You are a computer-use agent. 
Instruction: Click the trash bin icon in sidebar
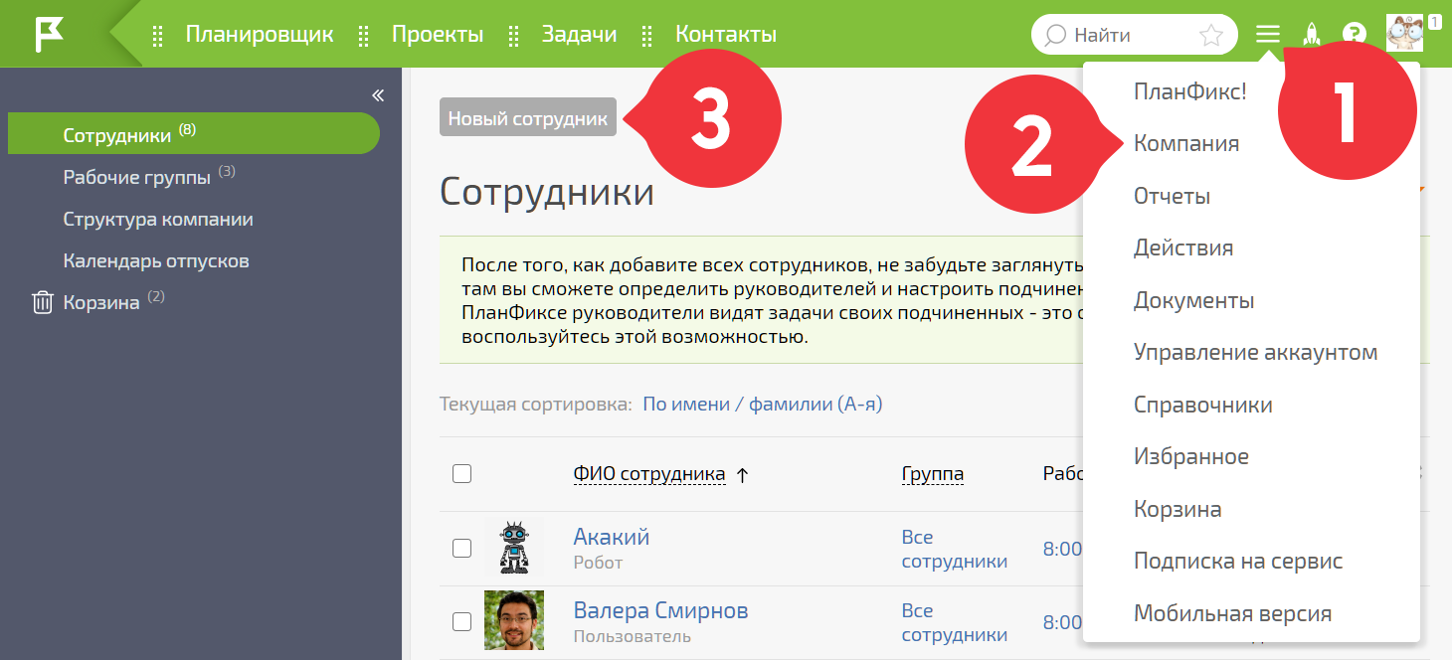pyautogui.click(x=42, y=302)
